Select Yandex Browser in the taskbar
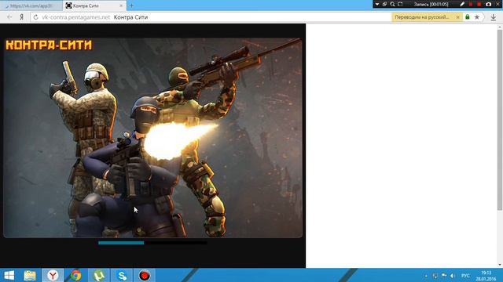This screenshot has height=282, width=503. click(x=53, y=275)
